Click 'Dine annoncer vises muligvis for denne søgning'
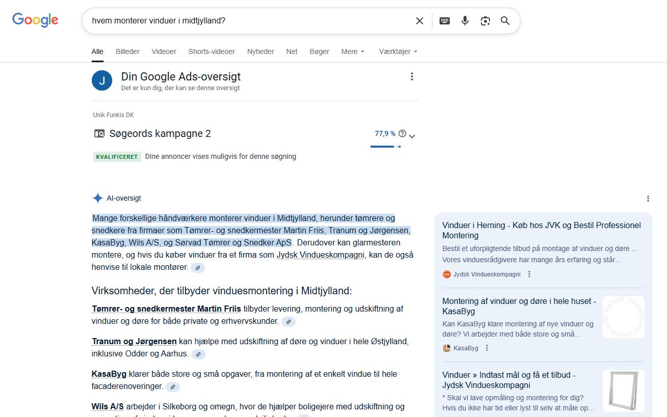The width and height of the screenshot is (667, 417). [221, 156]
